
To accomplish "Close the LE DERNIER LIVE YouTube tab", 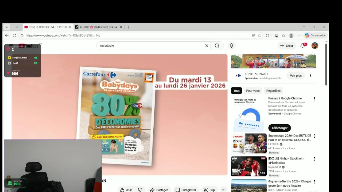I will tap(70, 27).
